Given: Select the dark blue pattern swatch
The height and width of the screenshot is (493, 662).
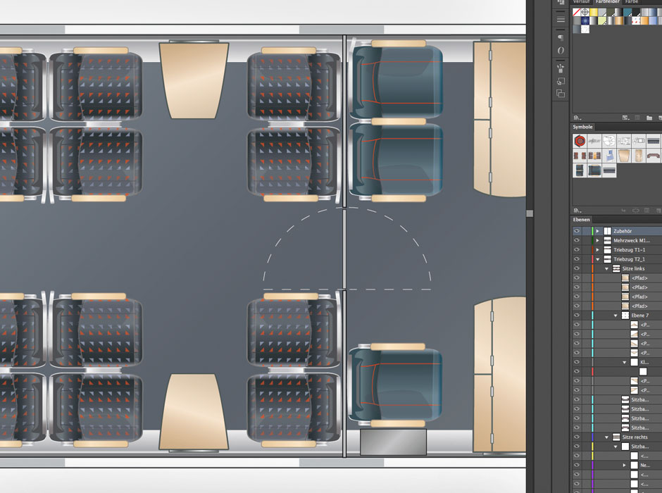Looking at the screenshot, I should (x=585, y=20).
